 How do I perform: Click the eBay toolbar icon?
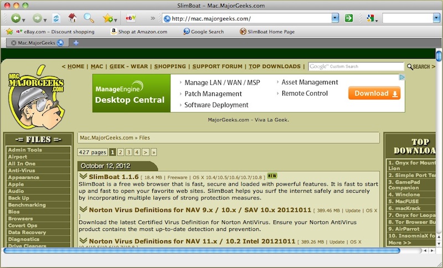click(x=131, y=18)
